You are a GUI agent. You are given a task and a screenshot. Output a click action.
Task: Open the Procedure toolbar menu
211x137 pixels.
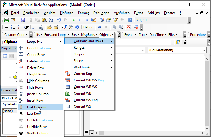coord(198,35)
